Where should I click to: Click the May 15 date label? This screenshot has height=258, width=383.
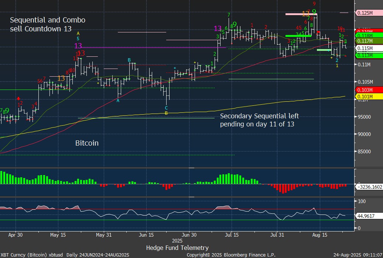(x=58, y=235)
